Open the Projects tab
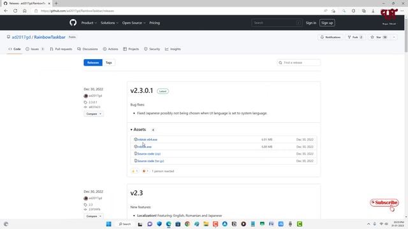408x229 pixels. tap(131, 49)
